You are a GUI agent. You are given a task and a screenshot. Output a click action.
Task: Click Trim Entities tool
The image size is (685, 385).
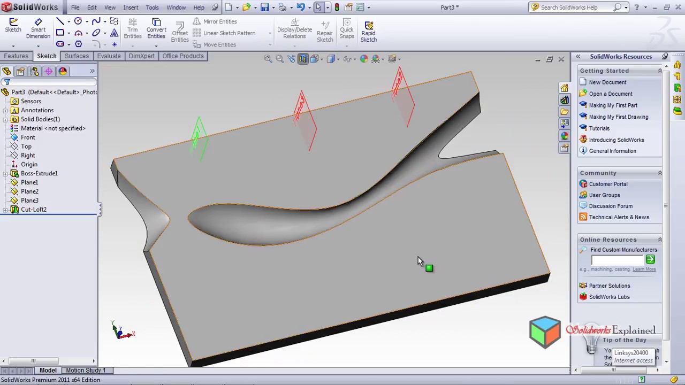click(x=133, y=28)
